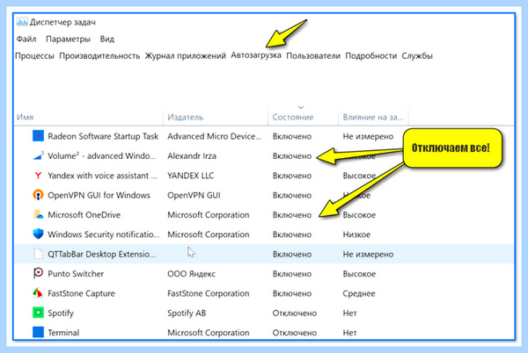Select Windows Security notificatio... entry
Image resolution: width=528 pixels, height=353 pixels.
click(x=103, y=234)
